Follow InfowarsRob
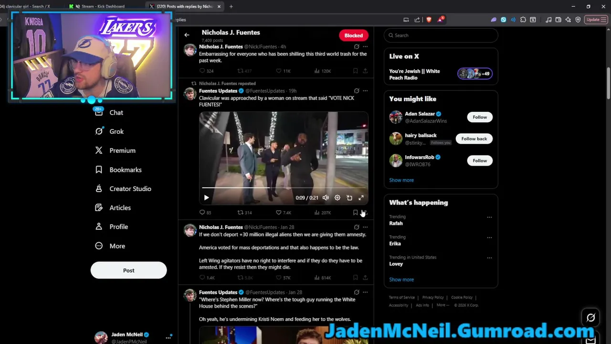Screen dimensions: 611x344 (x=480, y=161)
